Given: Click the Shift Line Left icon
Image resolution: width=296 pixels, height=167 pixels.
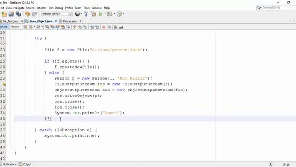Looking at the screenshot, I should pos(92,27).
